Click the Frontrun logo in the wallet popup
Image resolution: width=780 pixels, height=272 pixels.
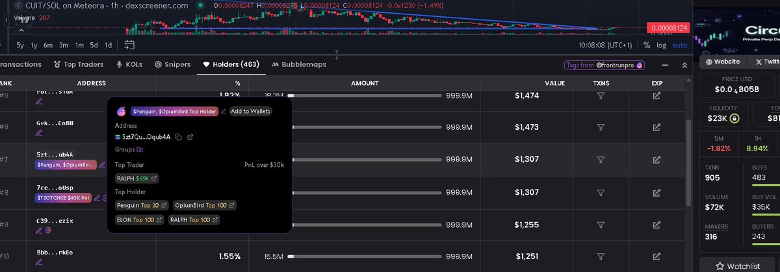(121, 111)
